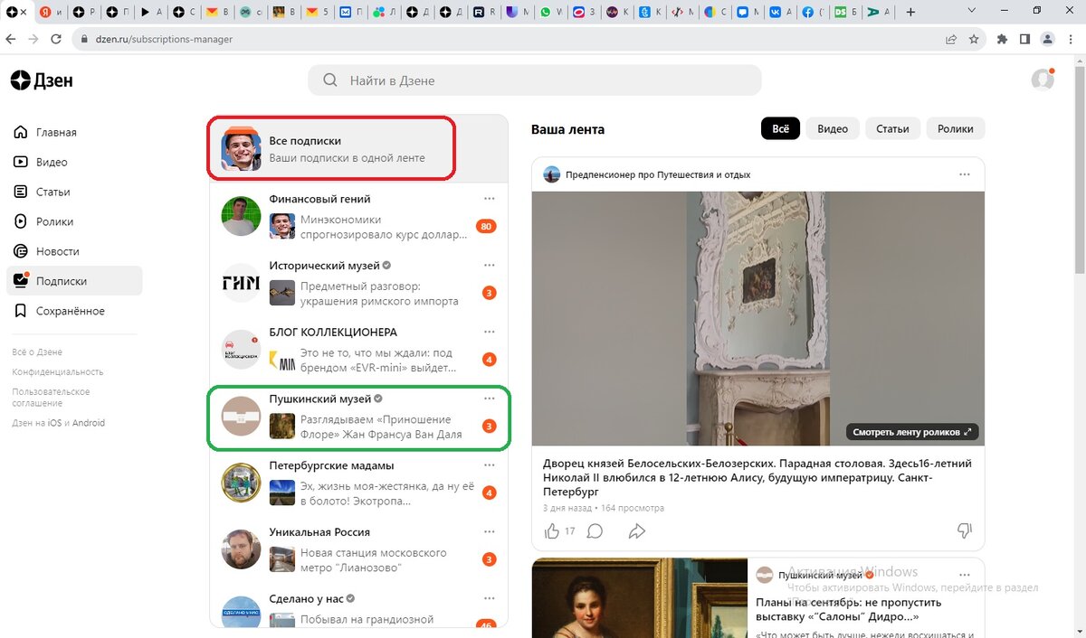Open Все подписки feed

(x=358, y=149)
